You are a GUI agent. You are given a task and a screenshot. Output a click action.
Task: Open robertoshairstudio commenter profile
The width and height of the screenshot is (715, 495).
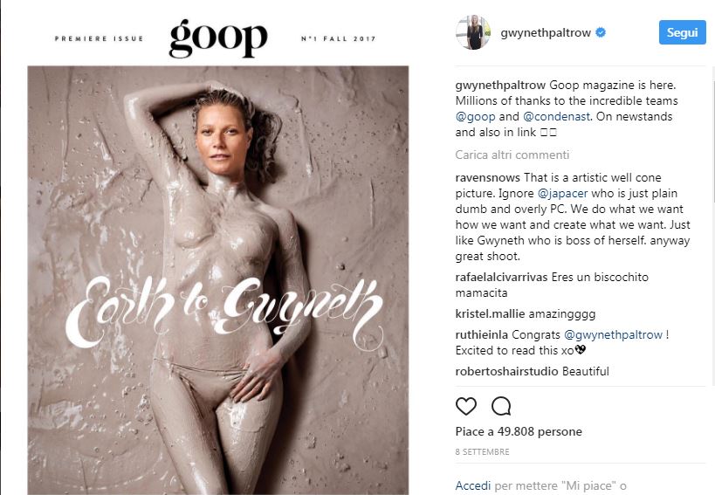(x=506, y=371)
